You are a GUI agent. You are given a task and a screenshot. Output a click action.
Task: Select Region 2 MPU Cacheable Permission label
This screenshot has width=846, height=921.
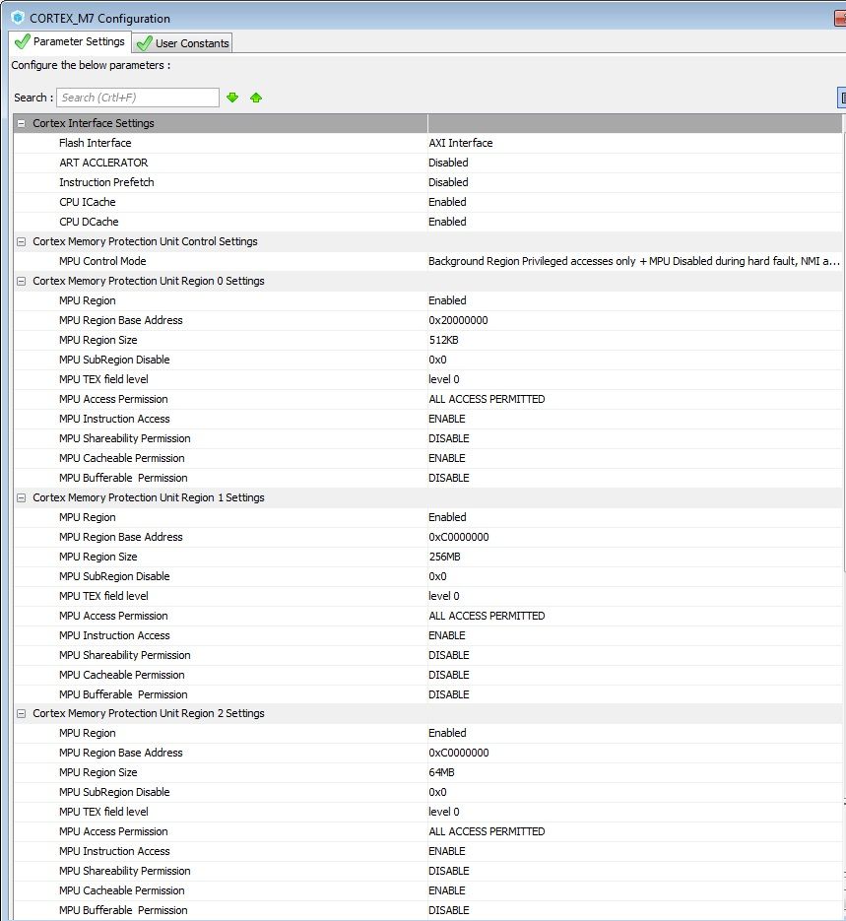[121, 890]
